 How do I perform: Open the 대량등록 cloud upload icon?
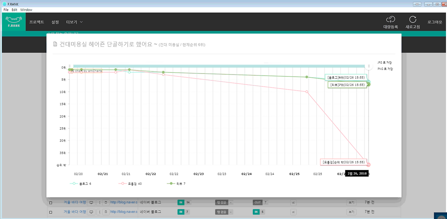390,20
